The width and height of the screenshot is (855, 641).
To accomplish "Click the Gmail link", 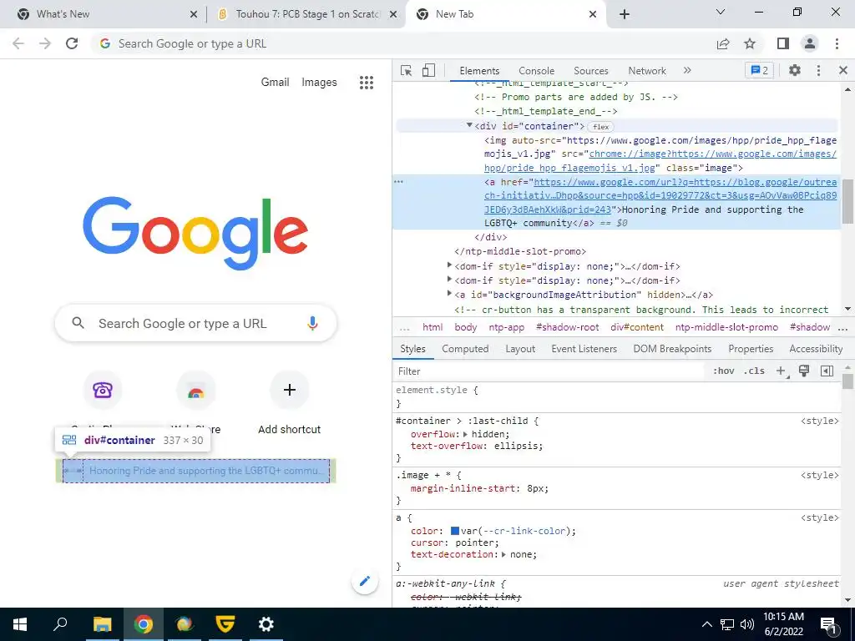I will click(x=275, y=83).
